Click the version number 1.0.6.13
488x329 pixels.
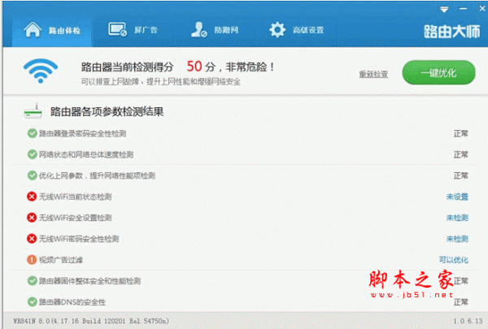tap(468, 321)
